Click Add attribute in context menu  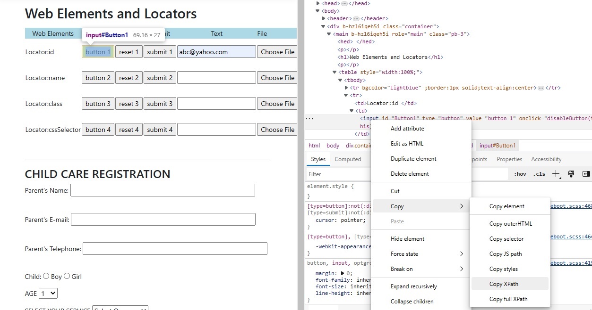(421, 129)
